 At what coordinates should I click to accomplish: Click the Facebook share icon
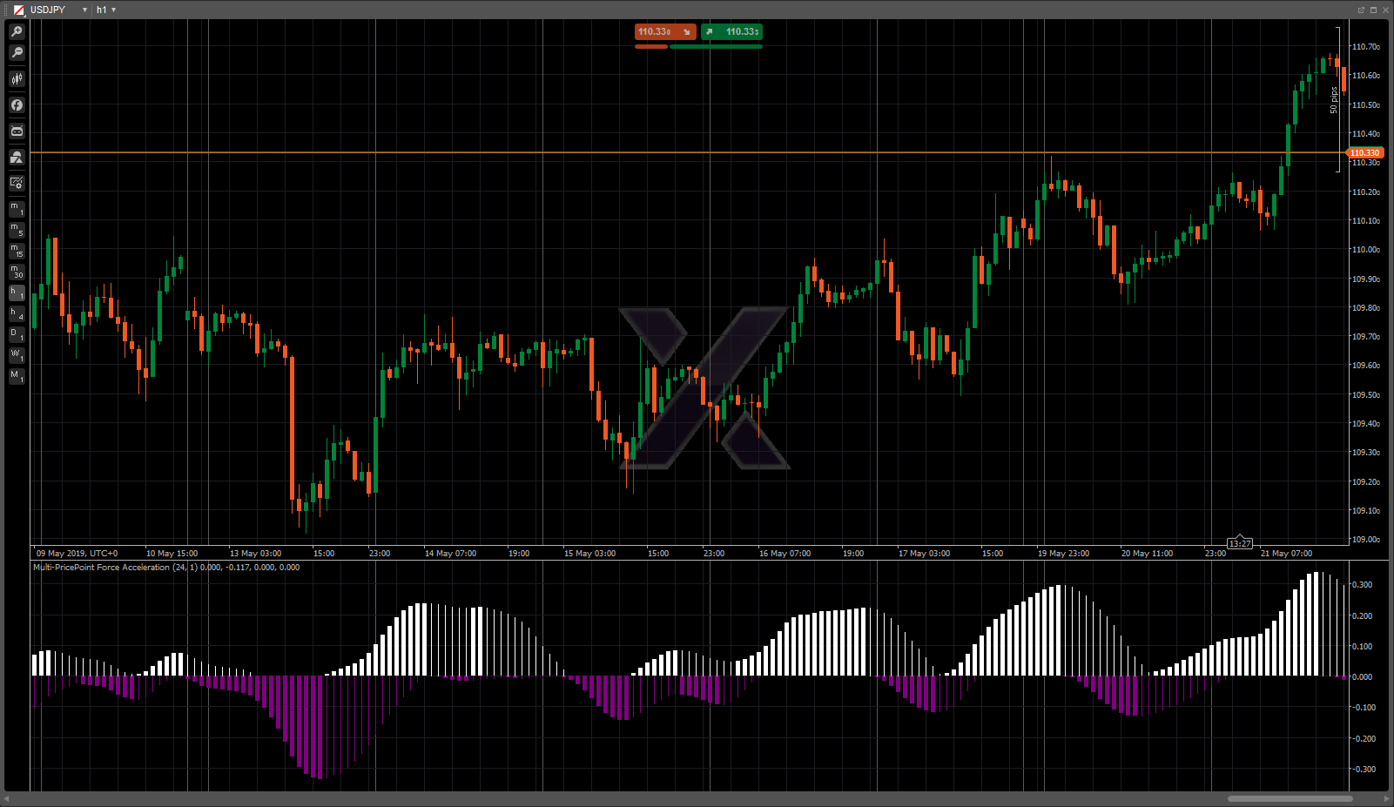pos(17,105)
